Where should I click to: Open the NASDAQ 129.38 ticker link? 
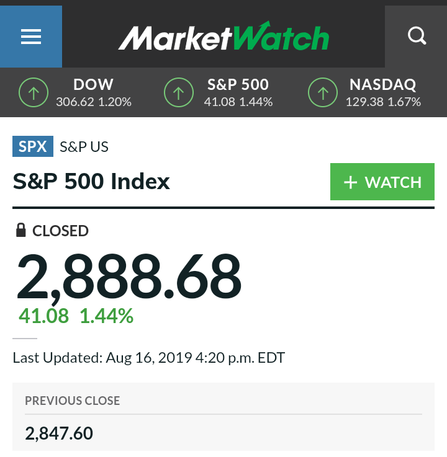383,93
